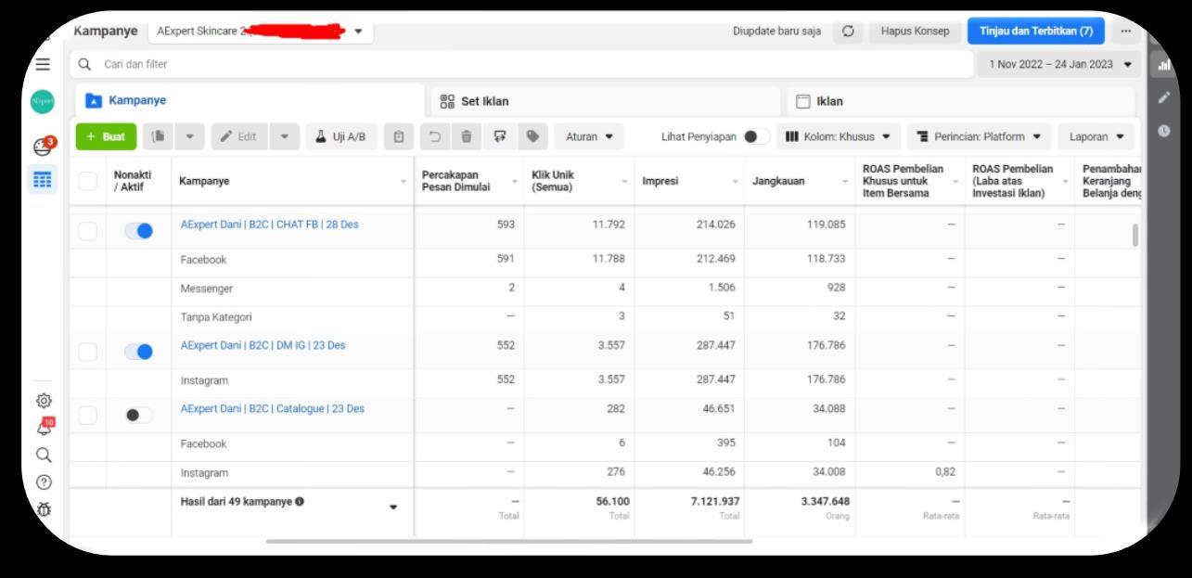1192x578 pixels.
Task: Click the bug report icon
Action: pyautogui.click(x=45, y=509)
